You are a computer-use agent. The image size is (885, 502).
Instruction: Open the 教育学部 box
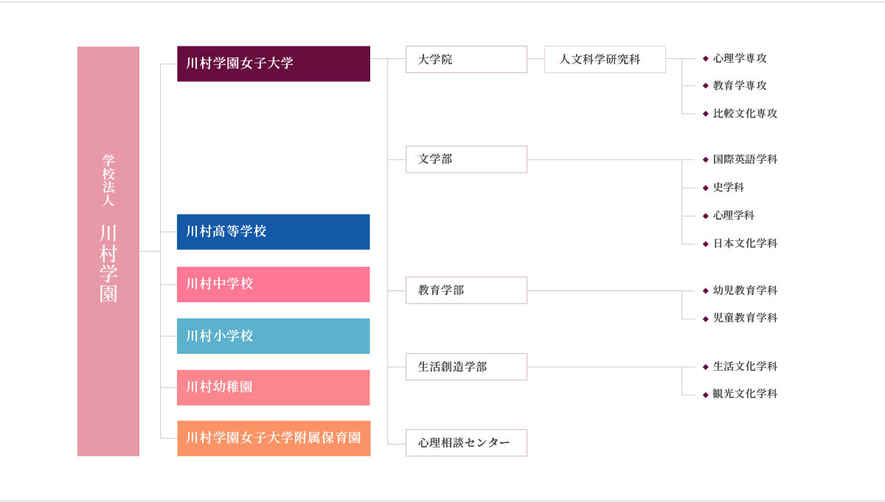coord(466,290)
